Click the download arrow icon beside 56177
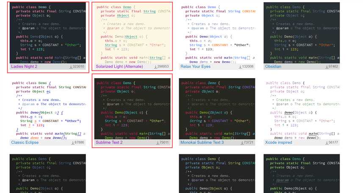This screenshot has height=193, width=363. click(327, 143)
